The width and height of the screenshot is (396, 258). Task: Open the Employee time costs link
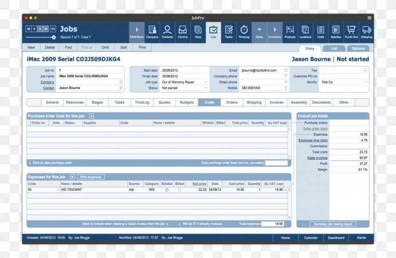pos(313,140)
